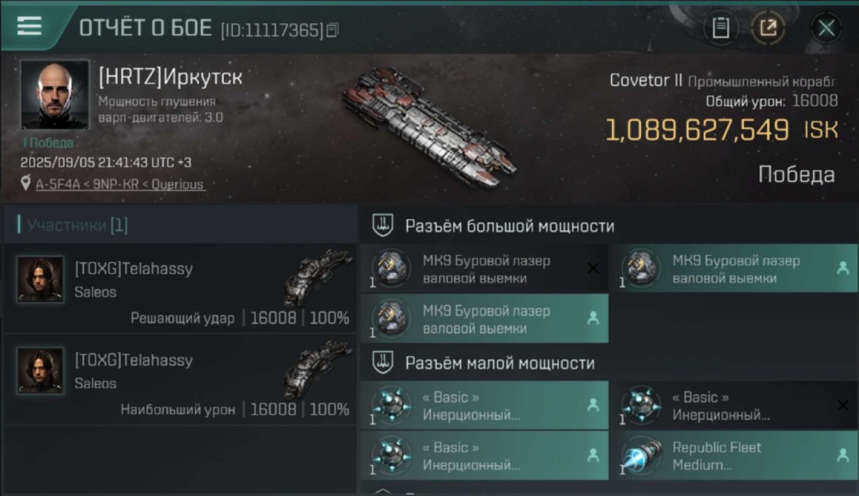Click the Covetor II ship image
Screen dimensions: 859x496
[x=429, y=127]
